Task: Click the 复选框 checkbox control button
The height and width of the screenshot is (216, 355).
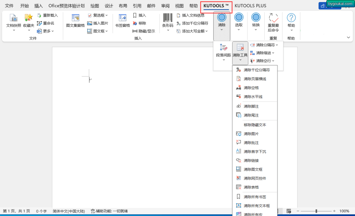Action: [98, 15]
